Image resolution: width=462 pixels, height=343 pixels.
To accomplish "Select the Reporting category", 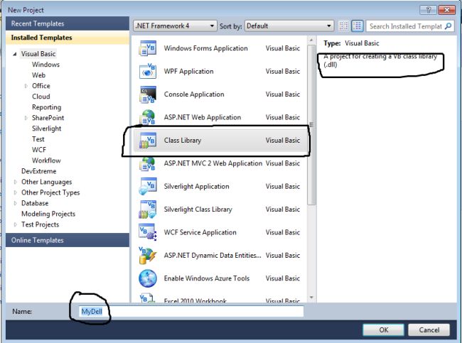I will [46, 107].
